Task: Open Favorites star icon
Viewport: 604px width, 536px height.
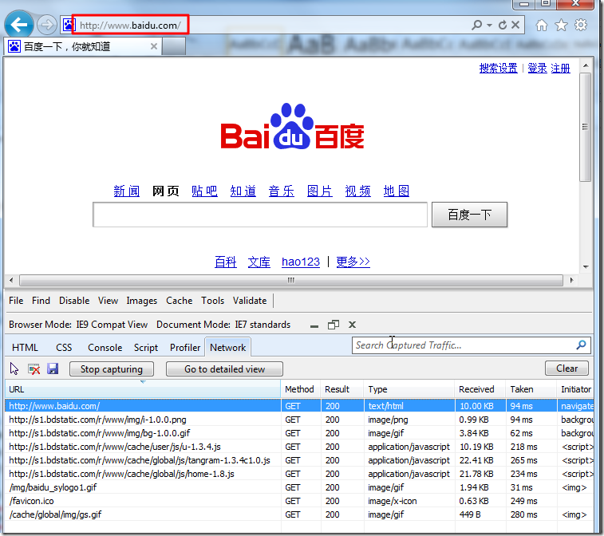Action: 561,25
